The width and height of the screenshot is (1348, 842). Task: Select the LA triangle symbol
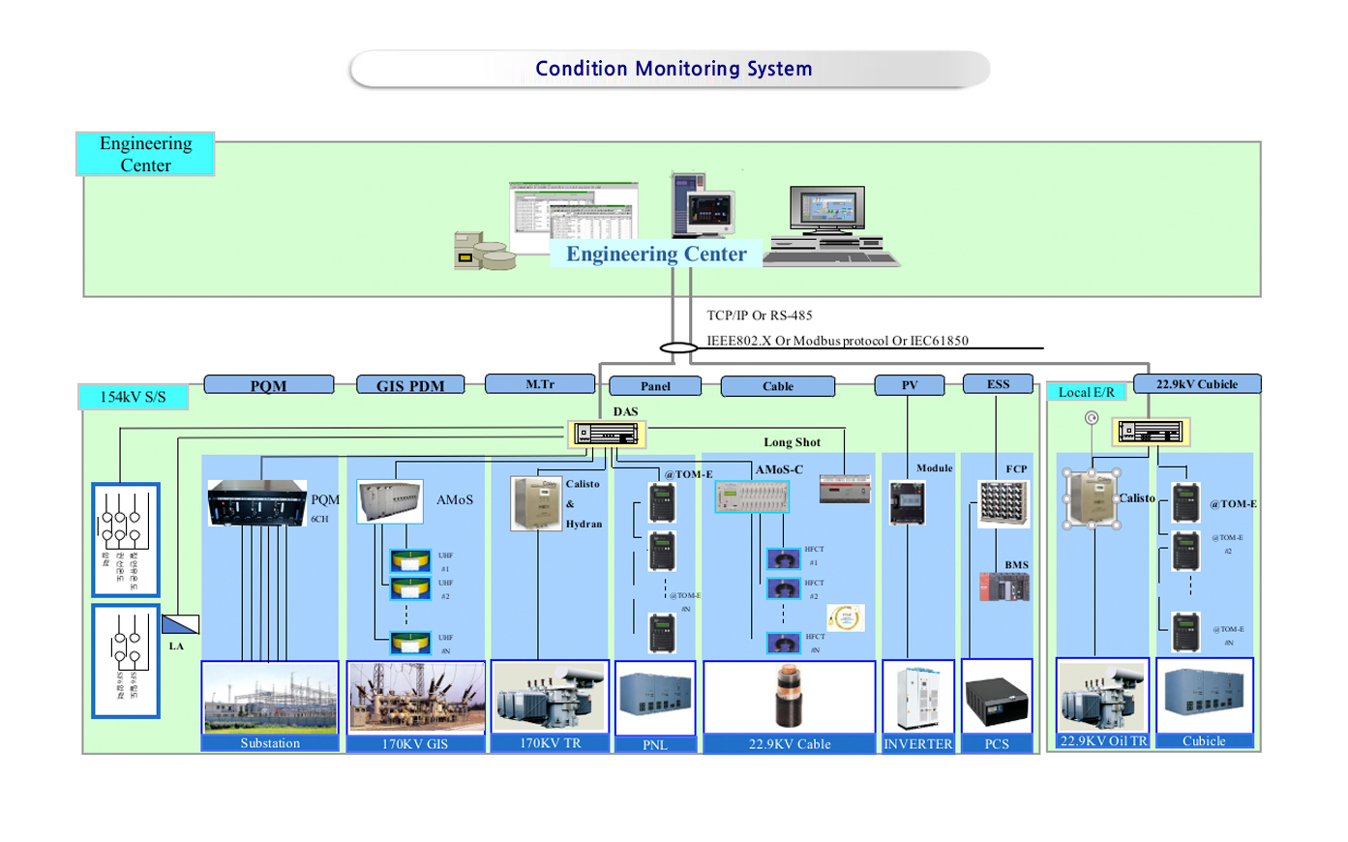coord(180,624)
